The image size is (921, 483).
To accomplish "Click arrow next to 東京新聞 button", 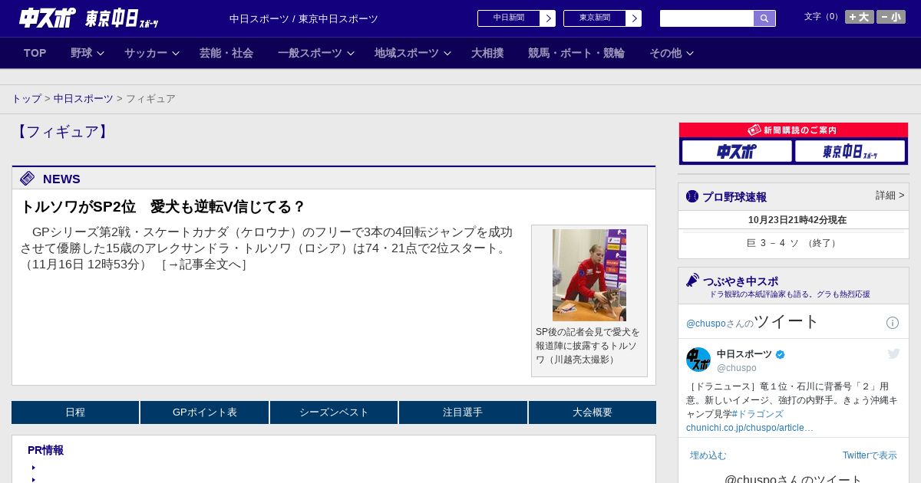I will coord(634,18).
